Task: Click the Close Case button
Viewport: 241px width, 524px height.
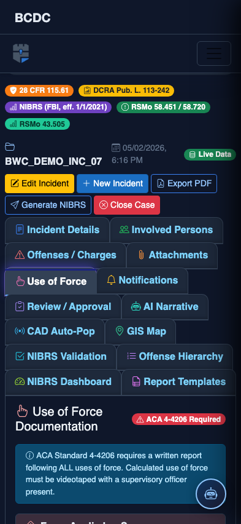Action: 127,205
